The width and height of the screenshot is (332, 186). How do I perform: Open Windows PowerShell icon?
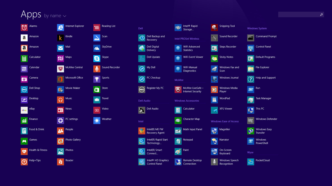pos(251,141)
